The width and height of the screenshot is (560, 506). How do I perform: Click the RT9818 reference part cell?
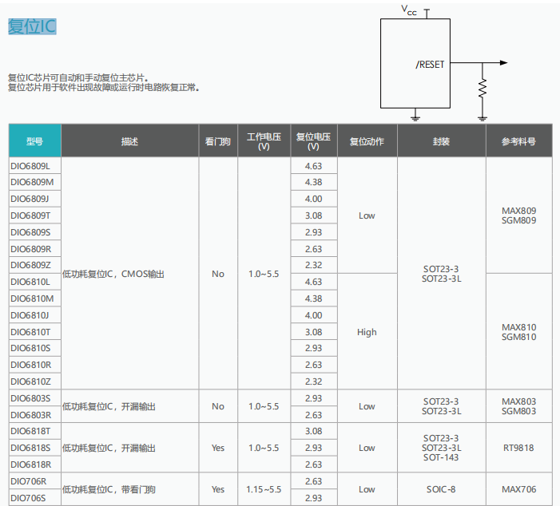click(x=518, y=448)
